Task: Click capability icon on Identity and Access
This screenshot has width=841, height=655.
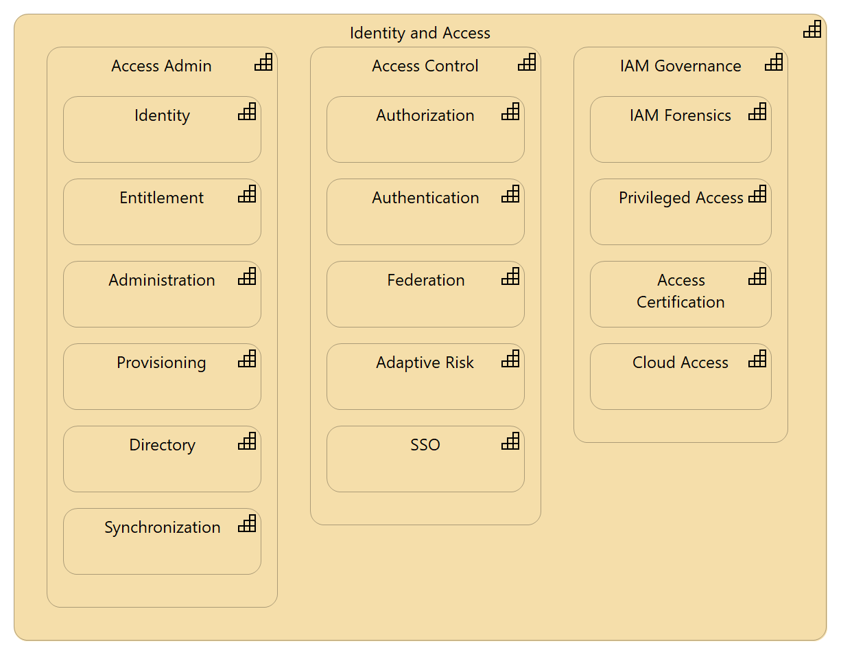Action: click(x=812, y=30)
